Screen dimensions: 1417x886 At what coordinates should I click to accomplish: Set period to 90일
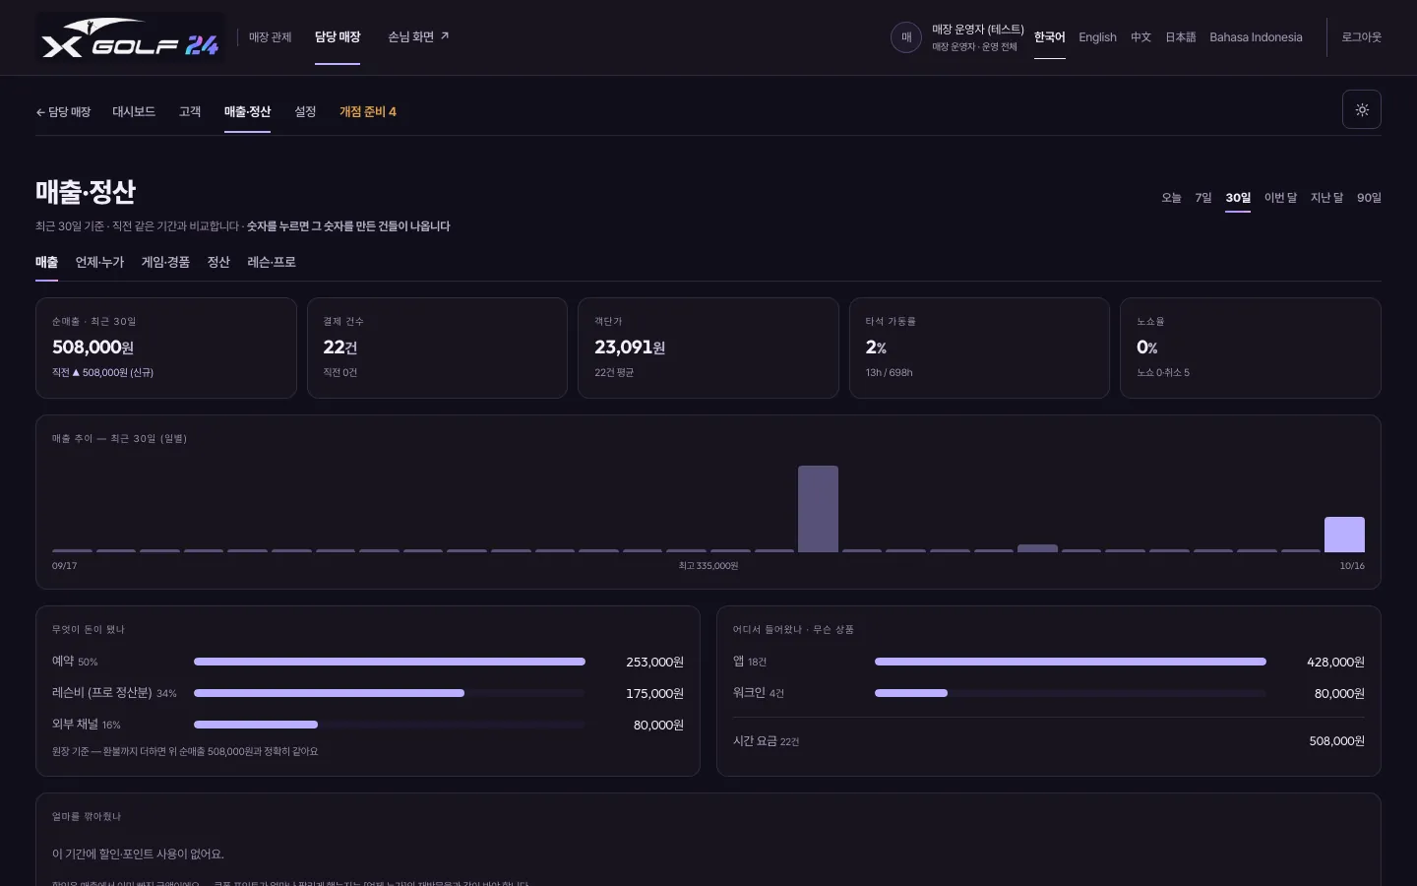point(1369,198)
